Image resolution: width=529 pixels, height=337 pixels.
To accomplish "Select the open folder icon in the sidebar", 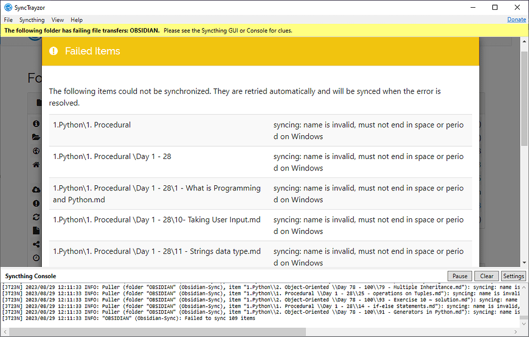I will coord(36,137).
